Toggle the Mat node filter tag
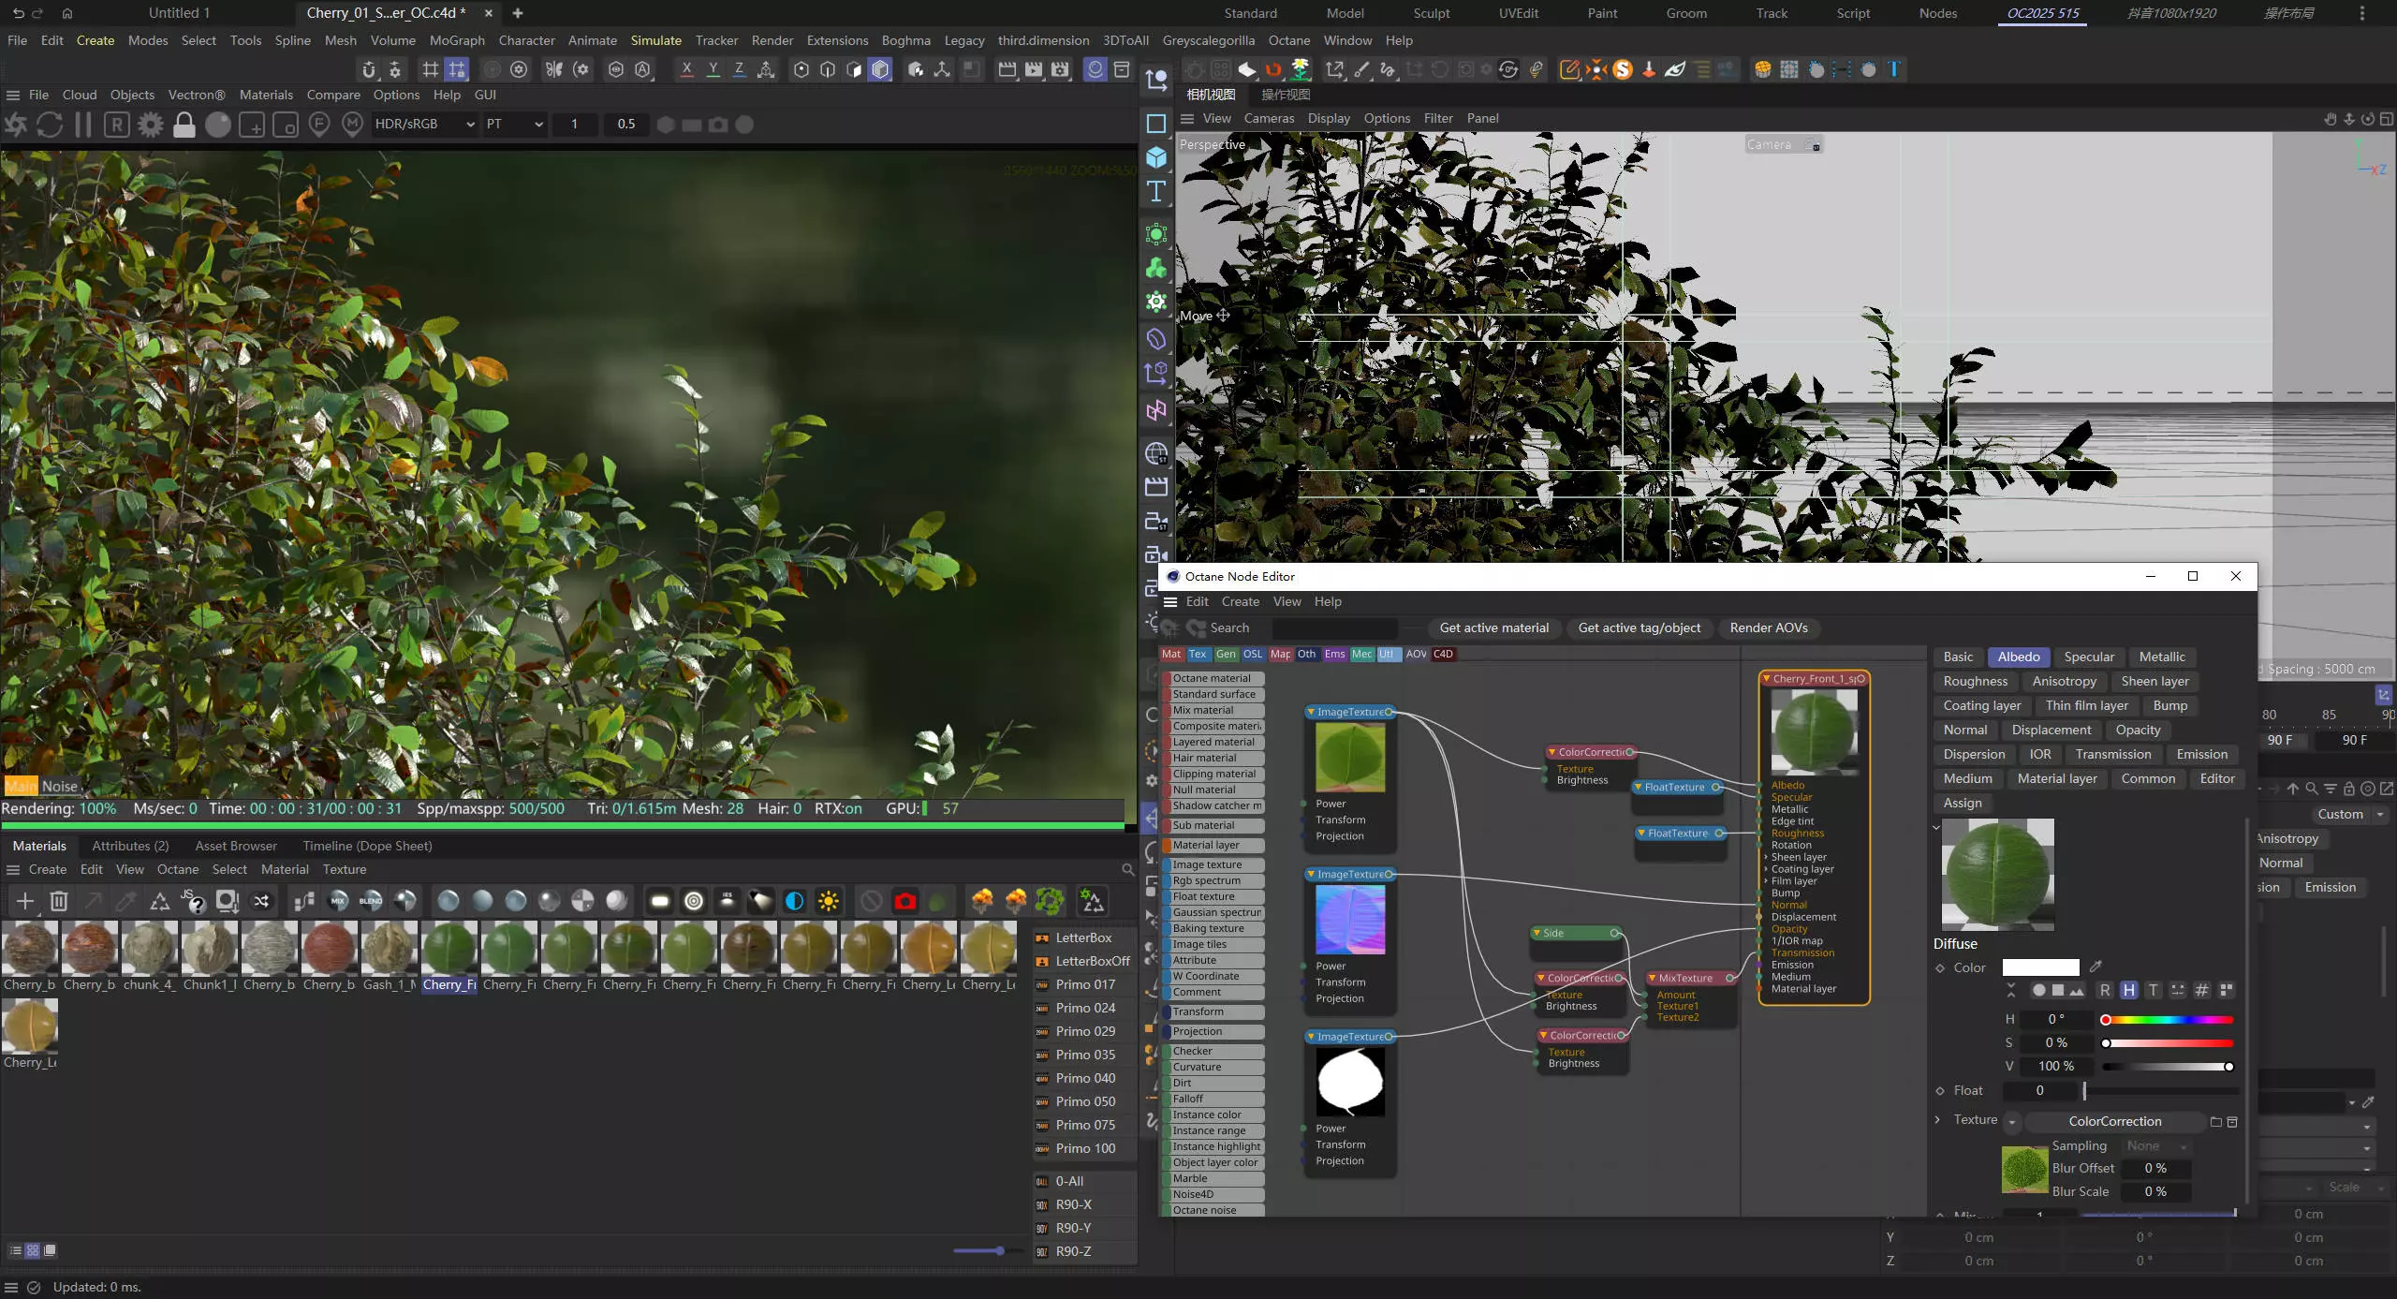 1170,654
